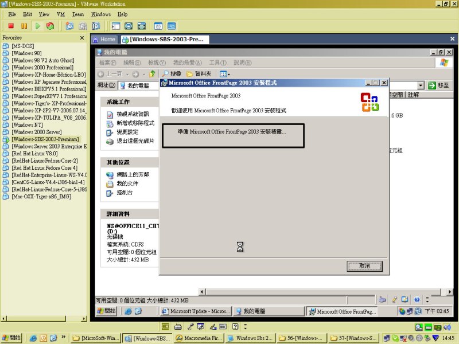Select [Windows NT] in Favorites
Viewport: 459px width, 344px height.
point(27,125)
